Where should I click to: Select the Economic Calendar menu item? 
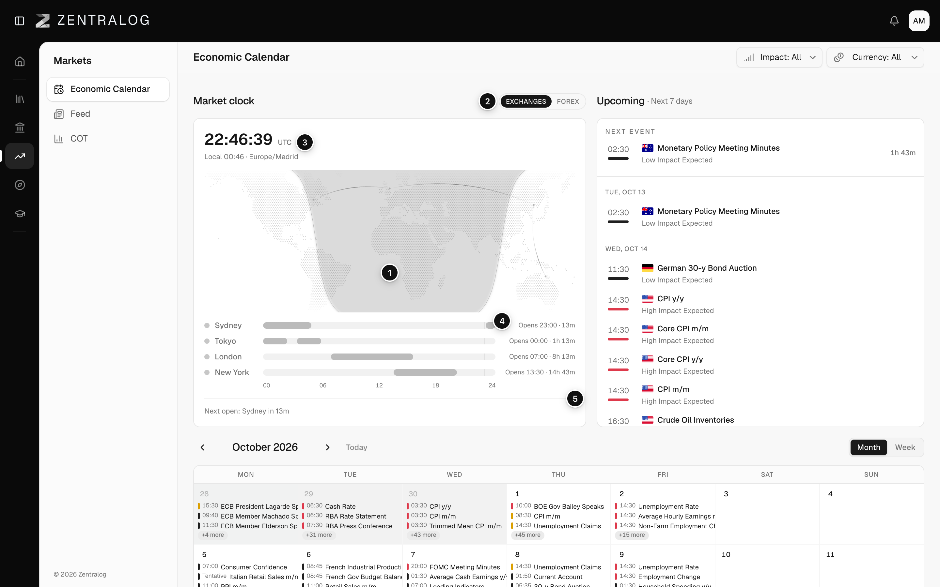click(108, 89)
